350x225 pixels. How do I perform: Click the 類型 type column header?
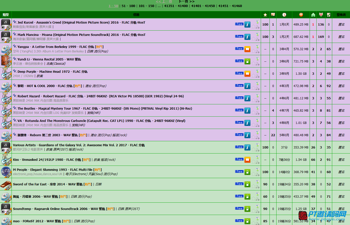pos(6,15)
